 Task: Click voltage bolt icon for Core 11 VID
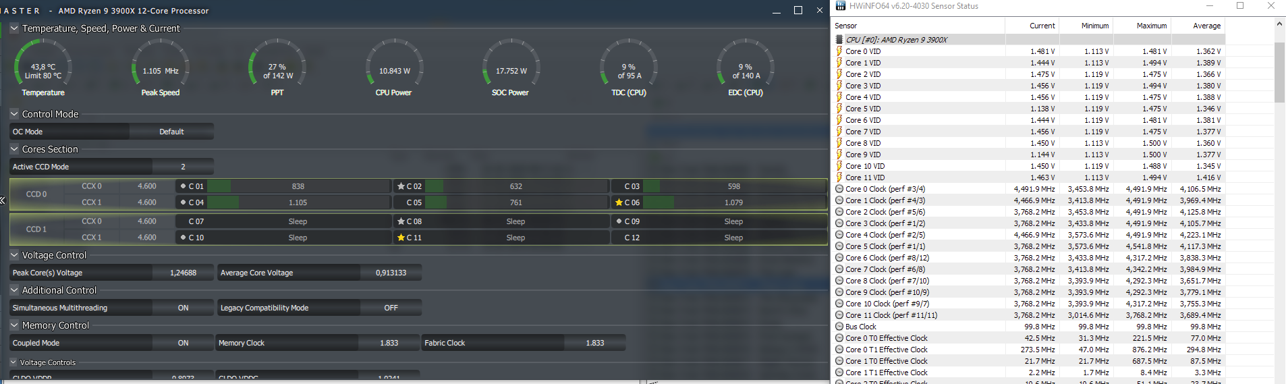839,177
